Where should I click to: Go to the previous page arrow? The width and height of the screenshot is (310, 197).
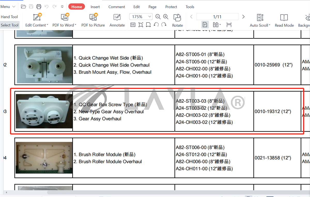[191, 17]
